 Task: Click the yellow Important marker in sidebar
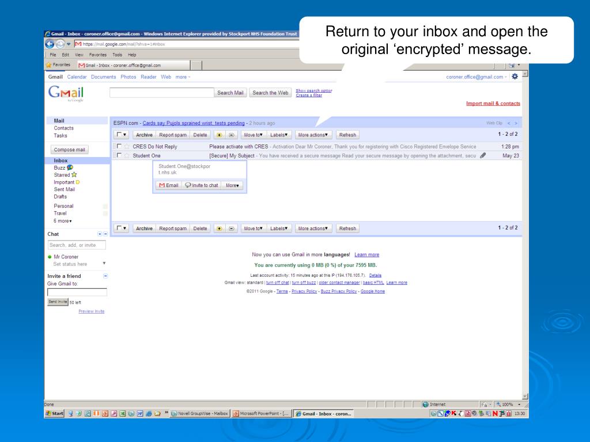tap(78, 182)
